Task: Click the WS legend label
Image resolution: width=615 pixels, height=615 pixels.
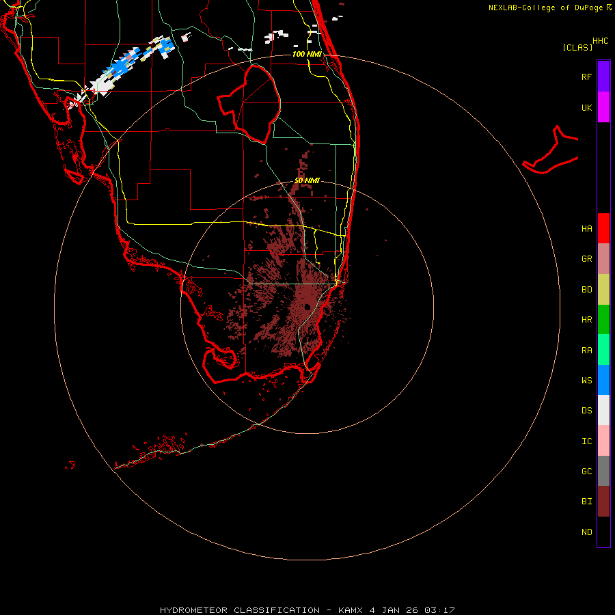Action: coord(586,380)
